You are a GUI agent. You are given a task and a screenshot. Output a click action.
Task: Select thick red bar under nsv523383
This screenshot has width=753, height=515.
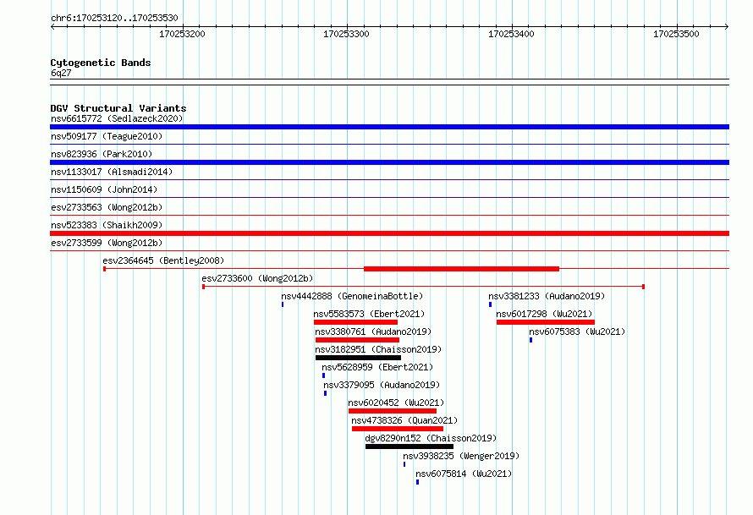389,233
